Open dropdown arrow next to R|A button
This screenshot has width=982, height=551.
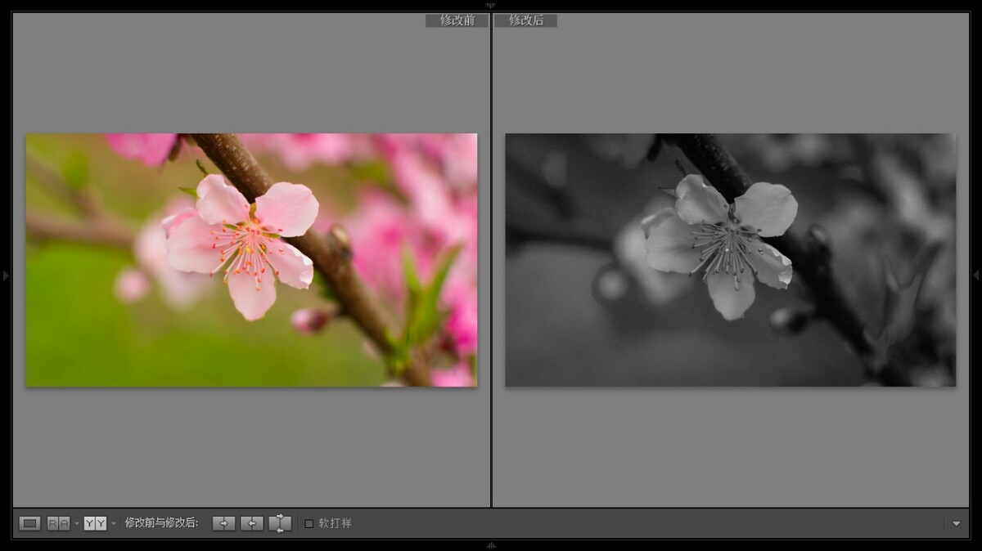pyautogui.click(x=76, y=523)
